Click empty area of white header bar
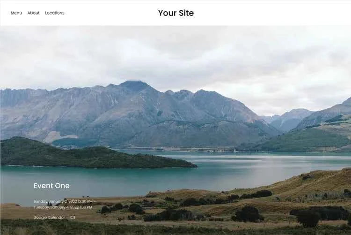The image size is (351, 235). (269, 13)
